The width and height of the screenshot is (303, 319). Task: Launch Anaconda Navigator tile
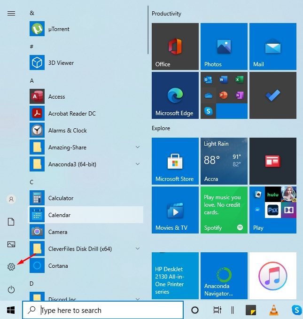[224, 276]
